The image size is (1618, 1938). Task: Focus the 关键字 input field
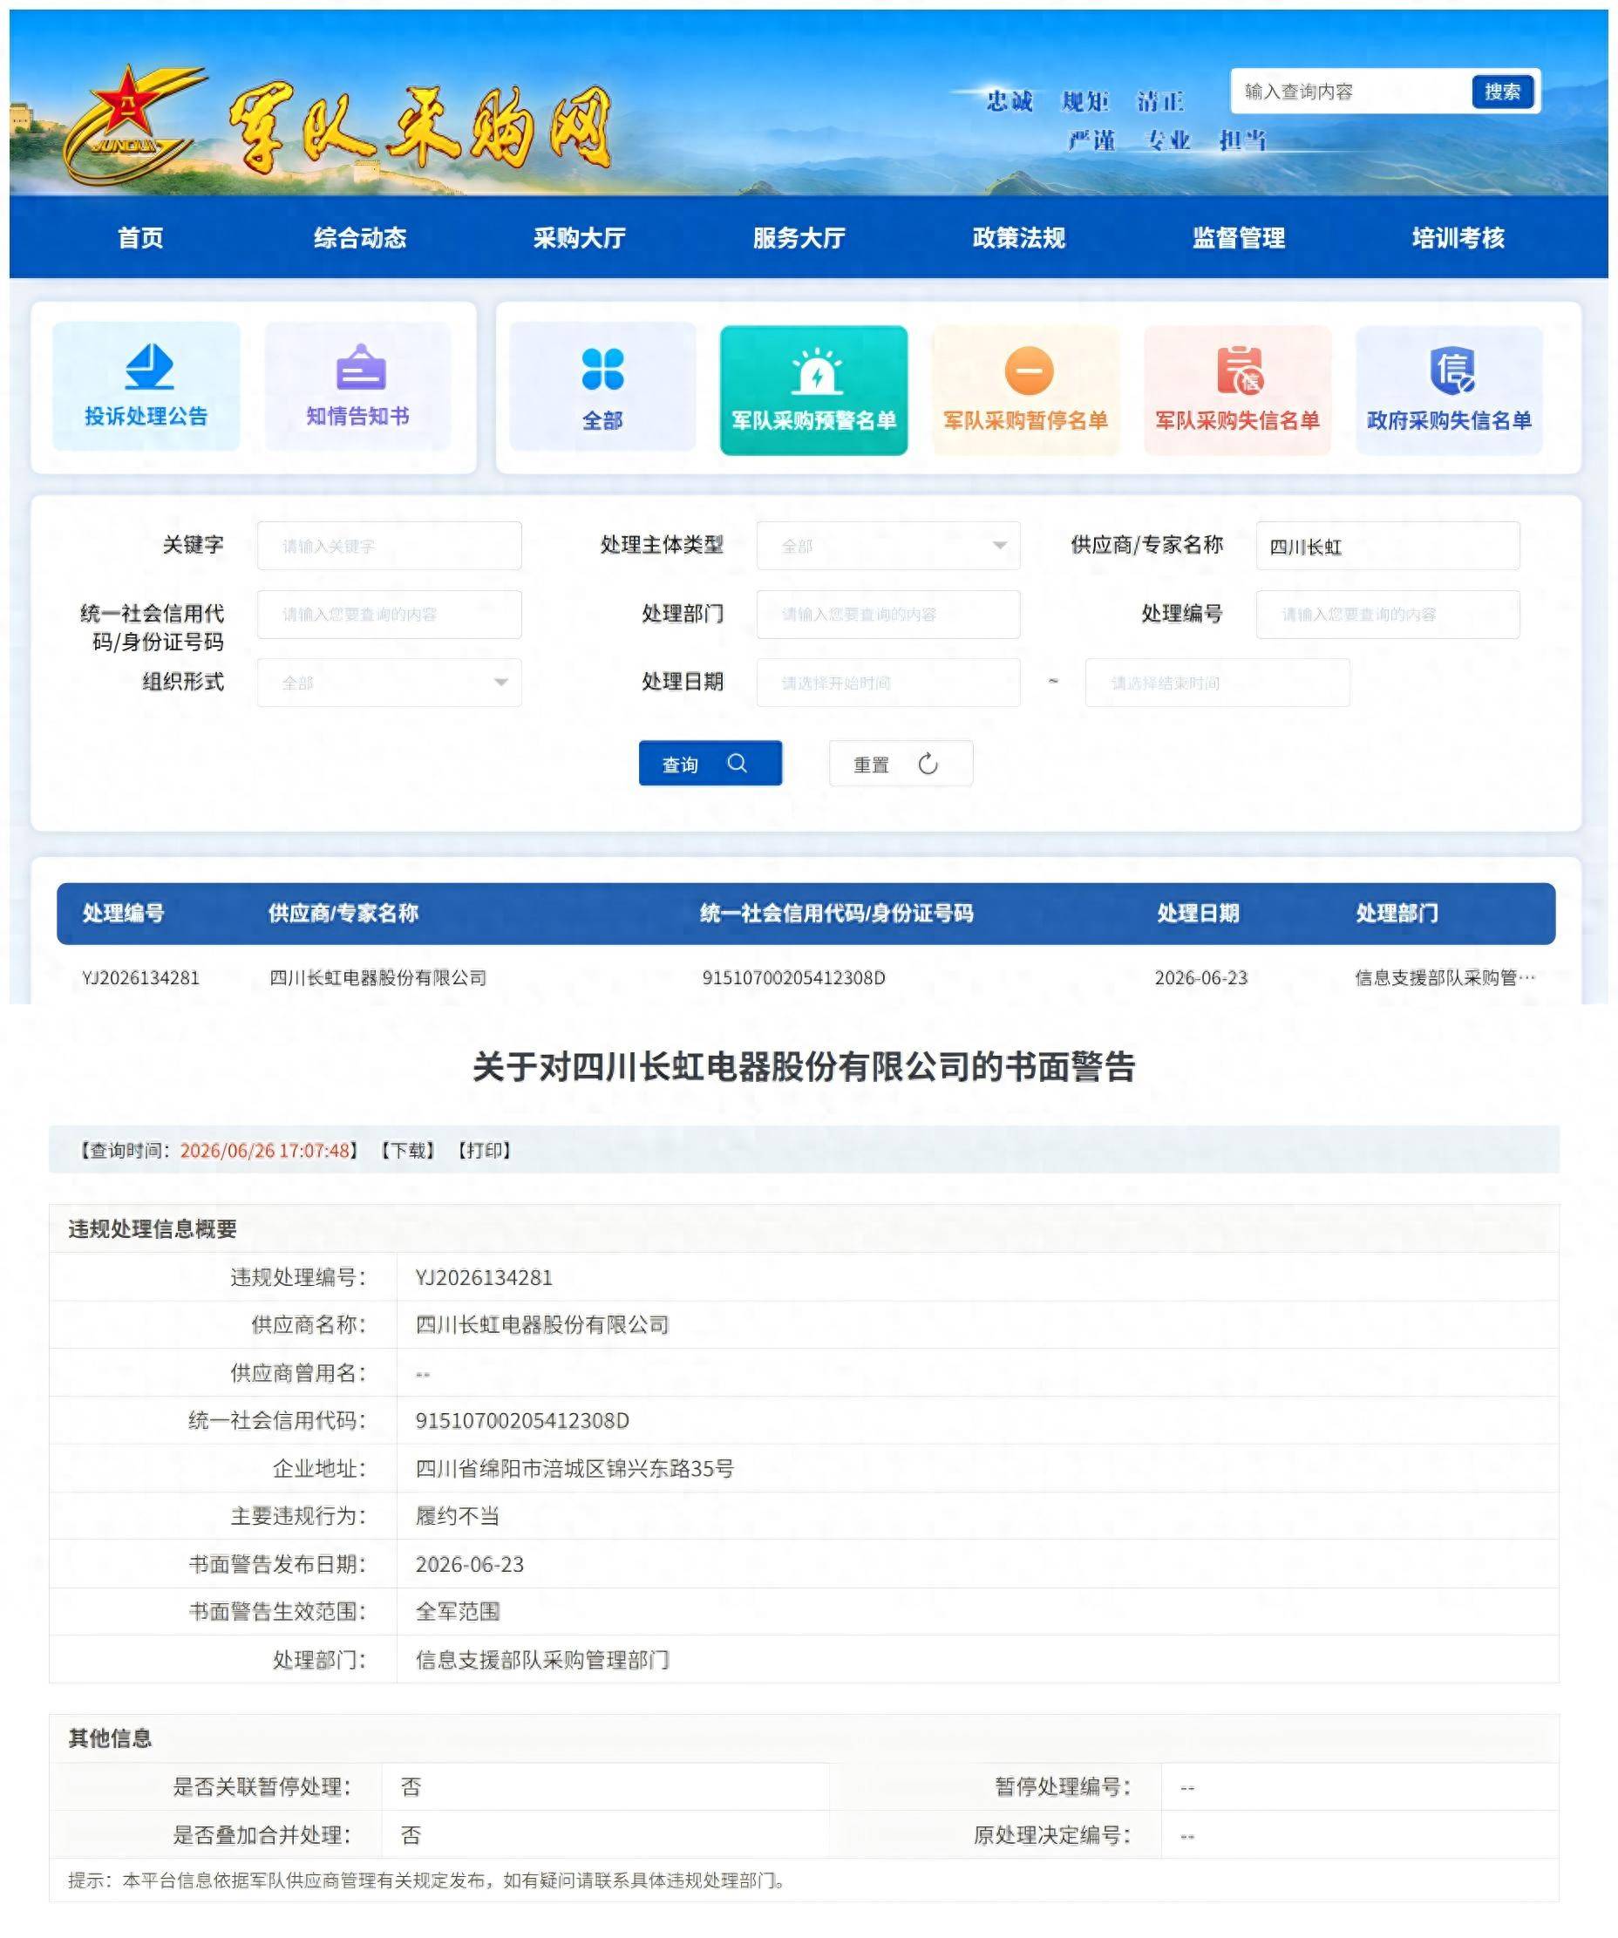pos(389,547)
